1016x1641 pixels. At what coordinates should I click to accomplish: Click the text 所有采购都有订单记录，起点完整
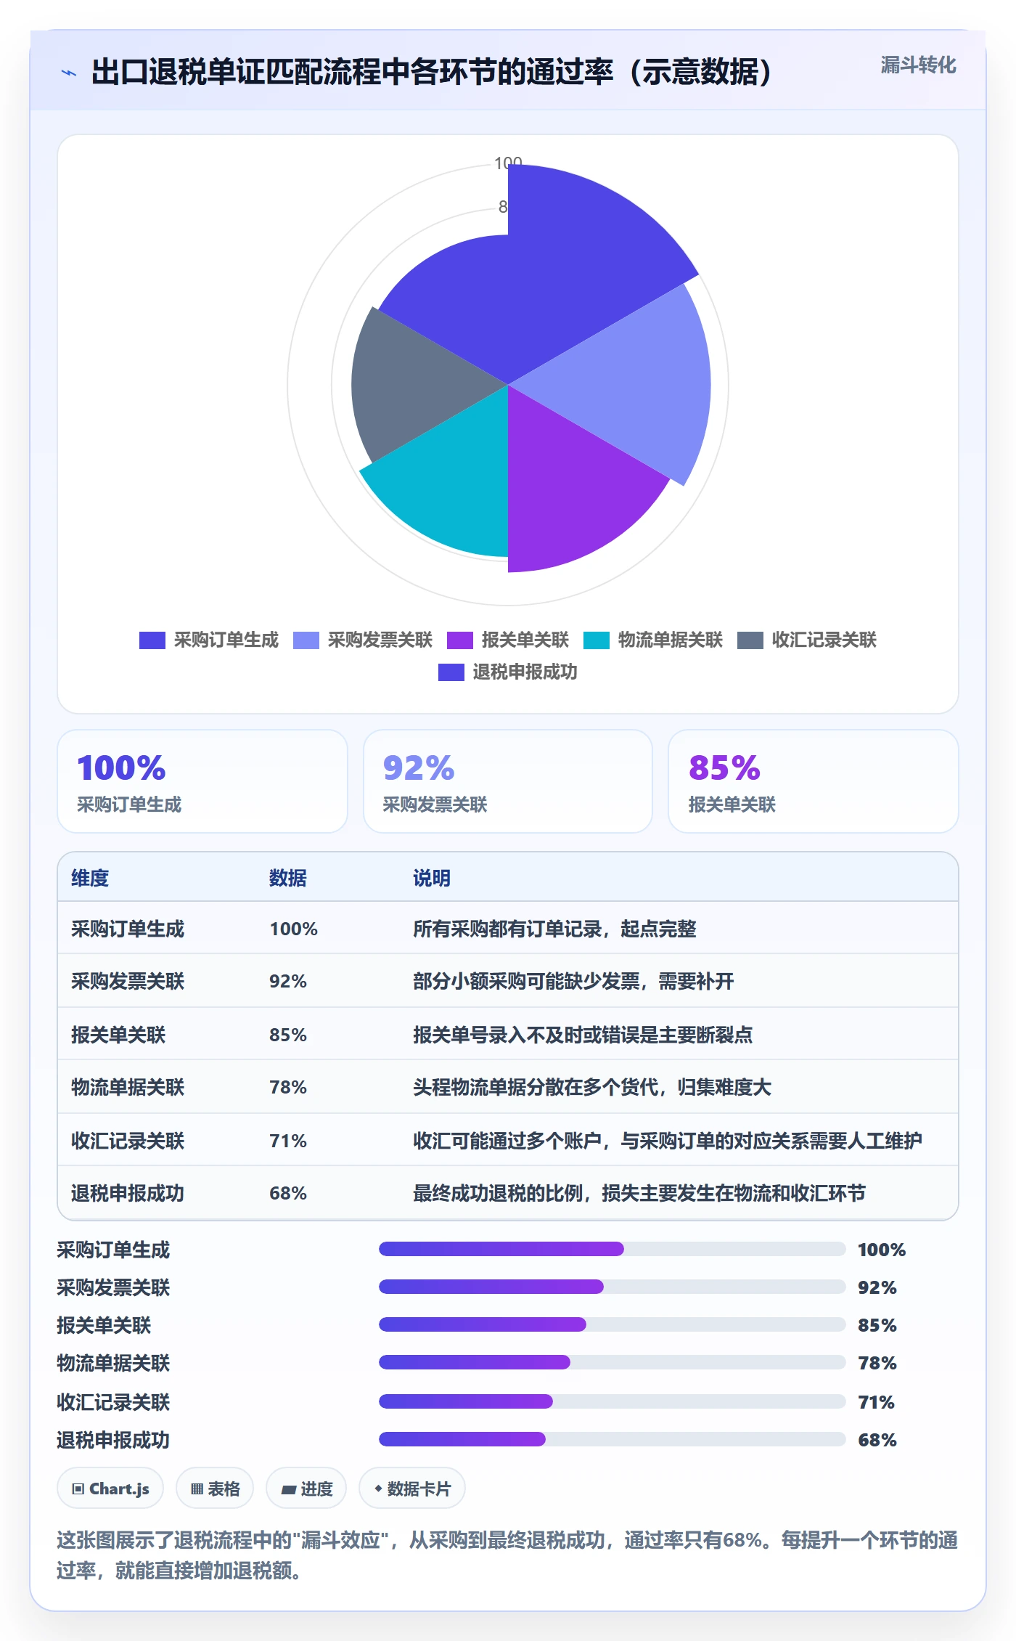coord(554,929)
